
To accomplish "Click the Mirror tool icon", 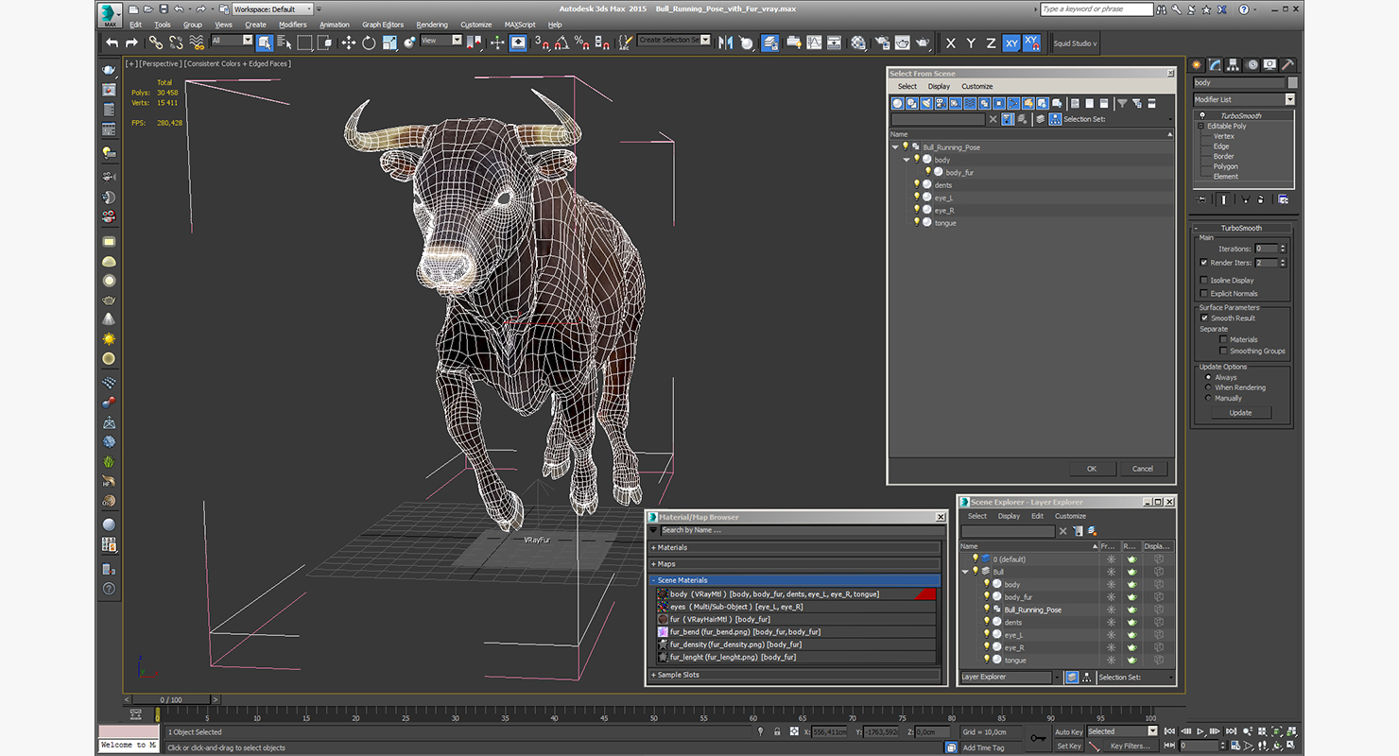I will click(x=725, y=43).
